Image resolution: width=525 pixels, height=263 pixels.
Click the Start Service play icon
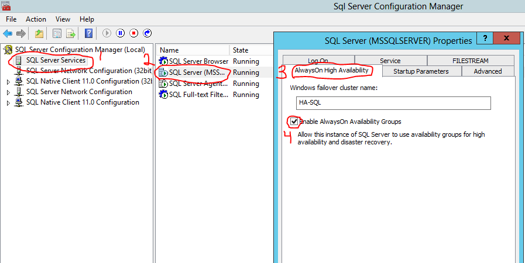tap(107, 33)
